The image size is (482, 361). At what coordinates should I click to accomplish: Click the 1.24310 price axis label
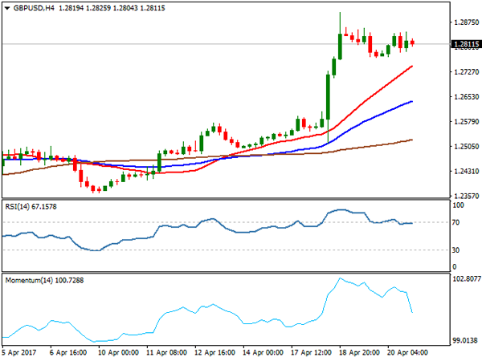(466, 171)
